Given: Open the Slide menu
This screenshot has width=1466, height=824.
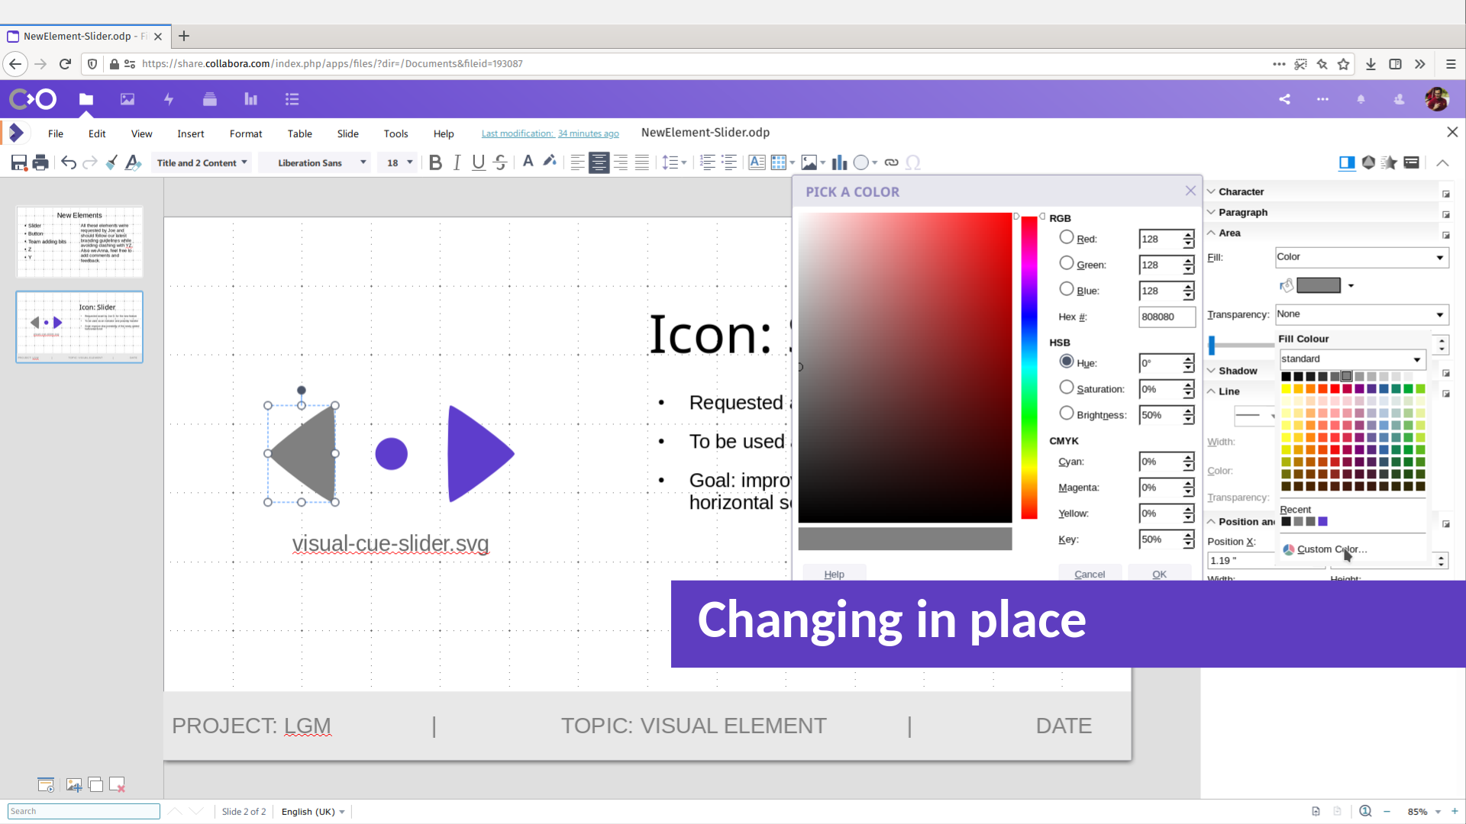Looking at the screenshot, I should 347,134.
